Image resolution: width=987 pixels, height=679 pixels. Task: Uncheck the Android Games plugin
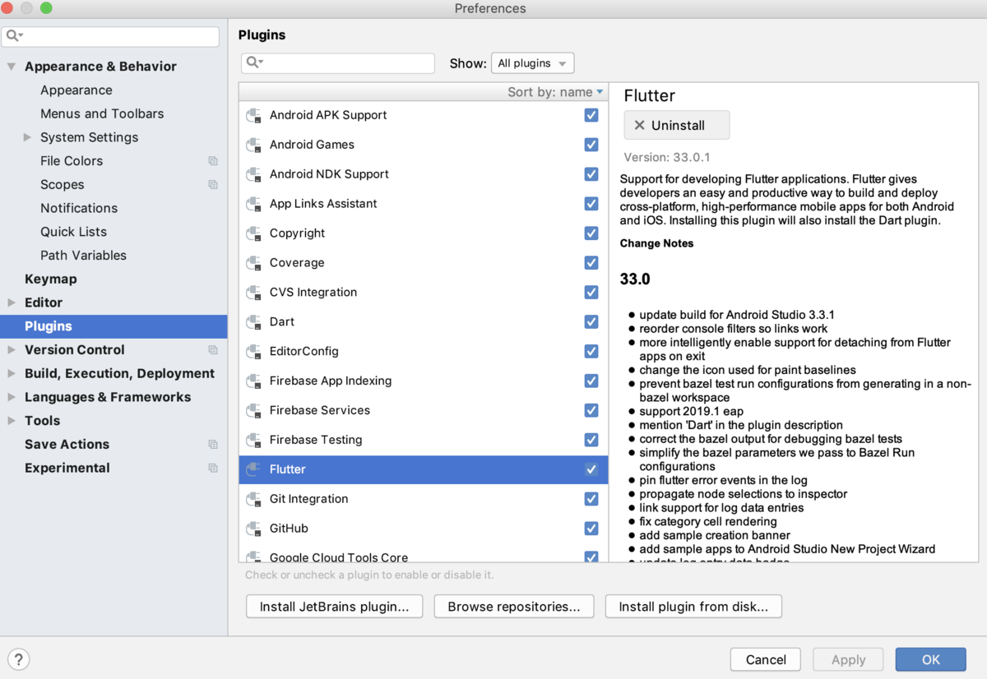pos(591,145)
